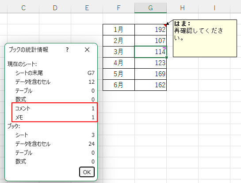Select column G header
This screenshot has height=183, width=241.
click(151, 8)
